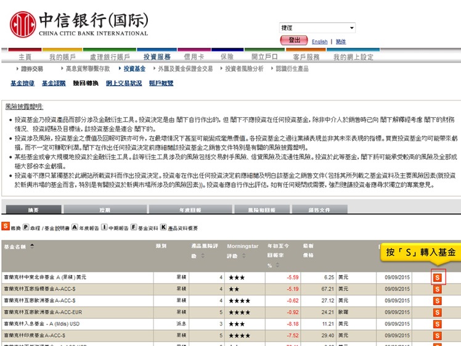Open the 處理銀行賬戶 menu
The image size is (461, 346).
tap(110, 57)
